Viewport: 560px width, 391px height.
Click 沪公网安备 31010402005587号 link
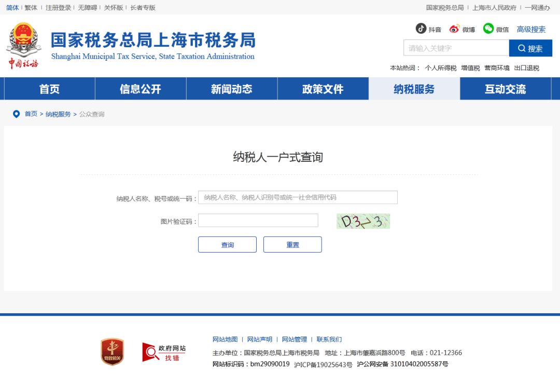[402, 364]
